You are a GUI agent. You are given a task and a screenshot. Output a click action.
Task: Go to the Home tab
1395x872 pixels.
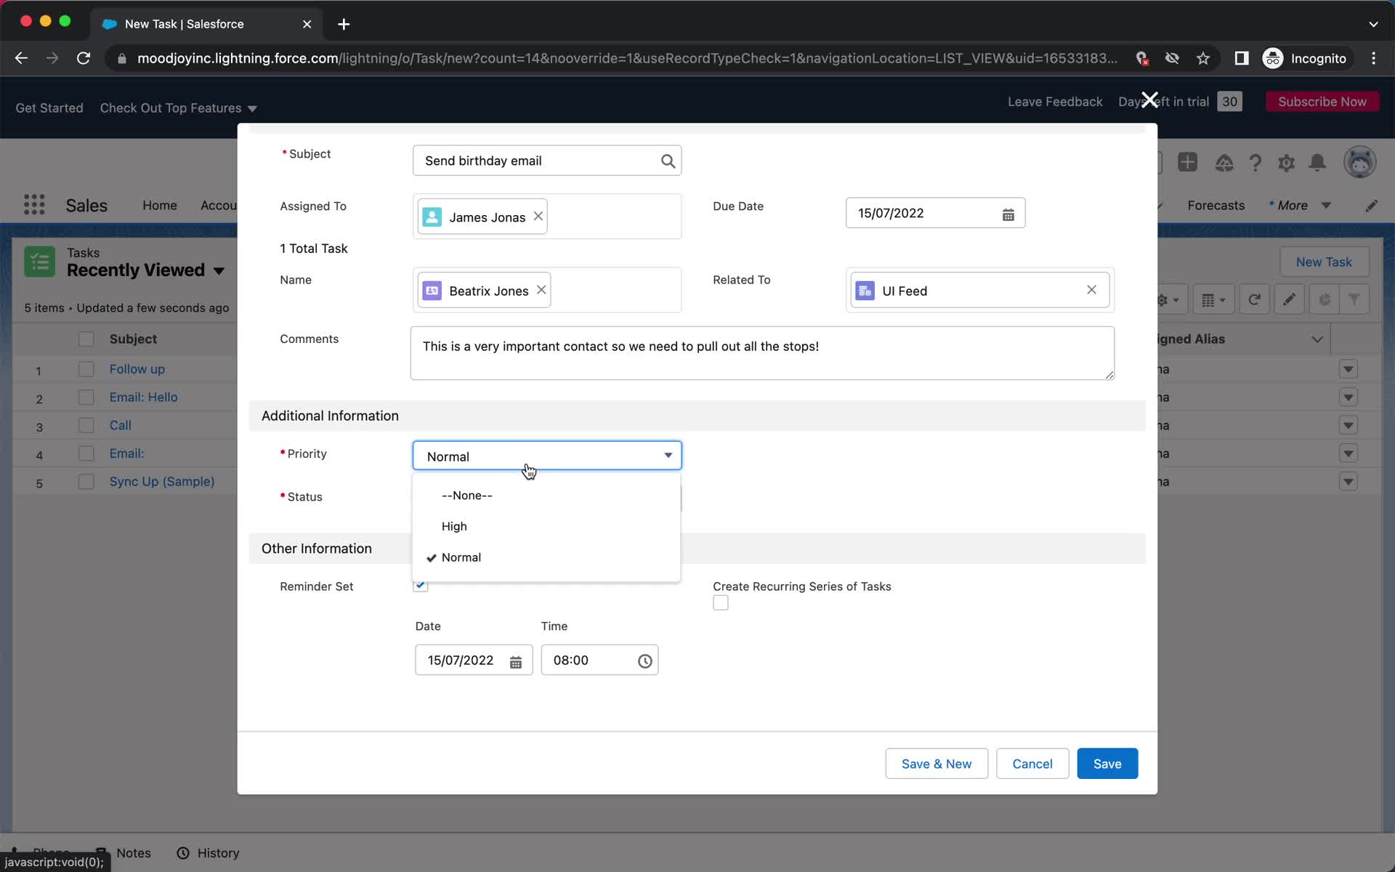pos(160,206)
